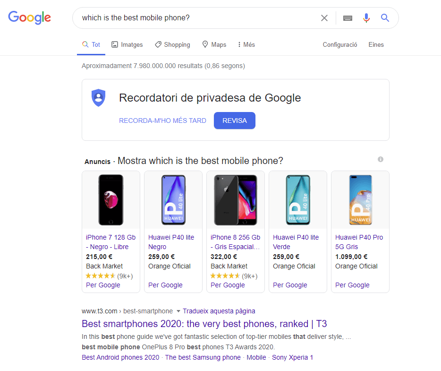
Task: Open the Configuració menu
Action: 340,45
